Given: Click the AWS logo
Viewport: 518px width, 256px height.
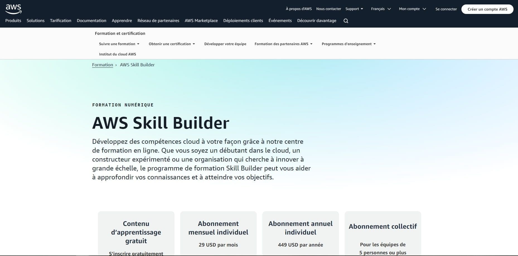Looking at the screenshot, I should 13,9.
